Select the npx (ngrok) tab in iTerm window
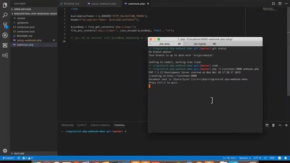This screenshot has height=163, width=290. (x=200, y=44)
